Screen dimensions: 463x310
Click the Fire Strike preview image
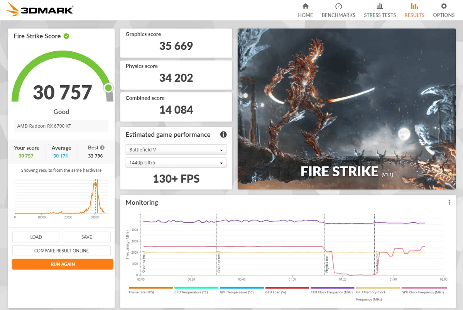point(346,109)
